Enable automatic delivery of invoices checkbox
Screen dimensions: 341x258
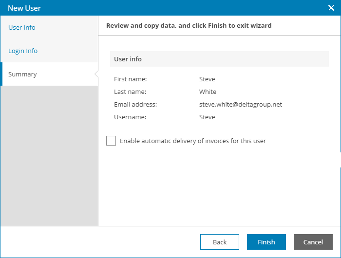click(x=111, y=141)
